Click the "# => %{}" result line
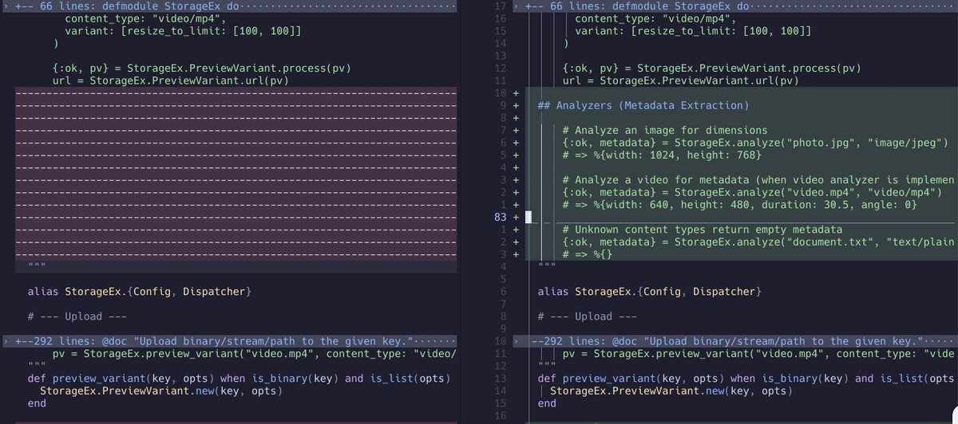Viewport: 958px width, 424px height. coord(588,255)
